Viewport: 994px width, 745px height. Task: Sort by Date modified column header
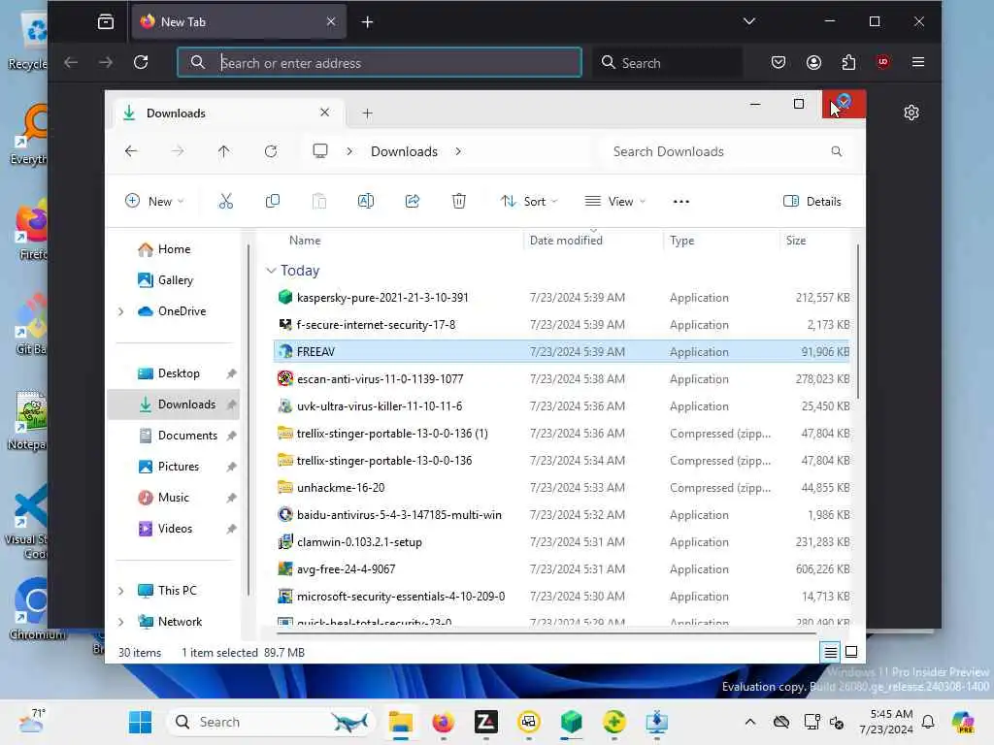coord(566,241)
